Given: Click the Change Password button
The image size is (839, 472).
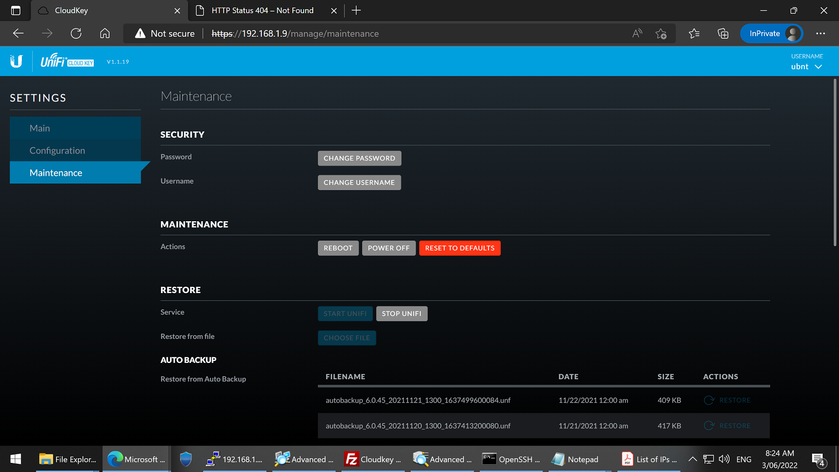Looking at the screenshot, I should [359, 158].
